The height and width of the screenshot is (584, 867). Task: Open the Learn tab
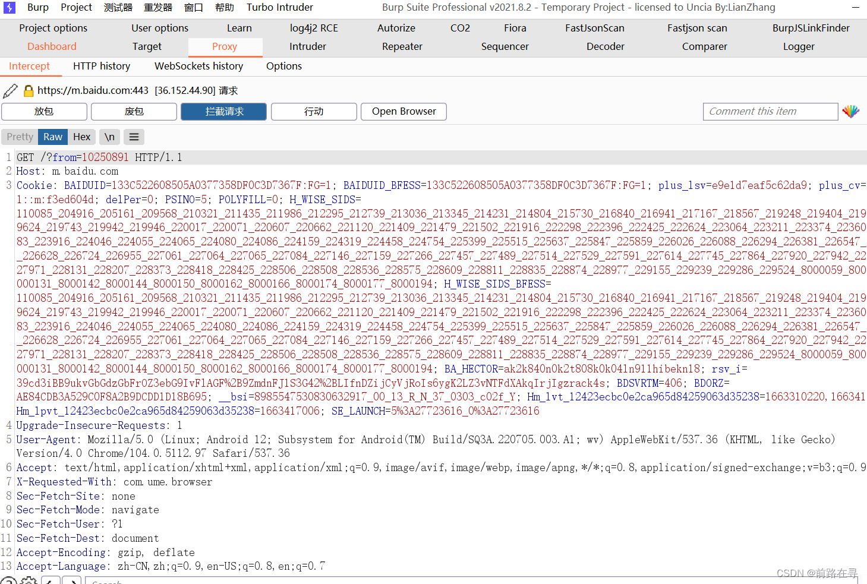tap(239, 28)
